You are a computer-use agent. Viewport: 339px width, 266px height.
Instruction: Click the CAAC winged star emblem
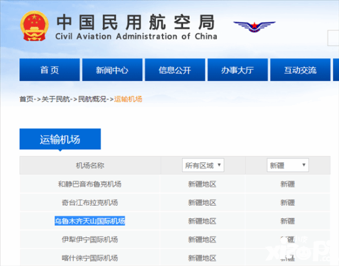(x=254, y=27)
